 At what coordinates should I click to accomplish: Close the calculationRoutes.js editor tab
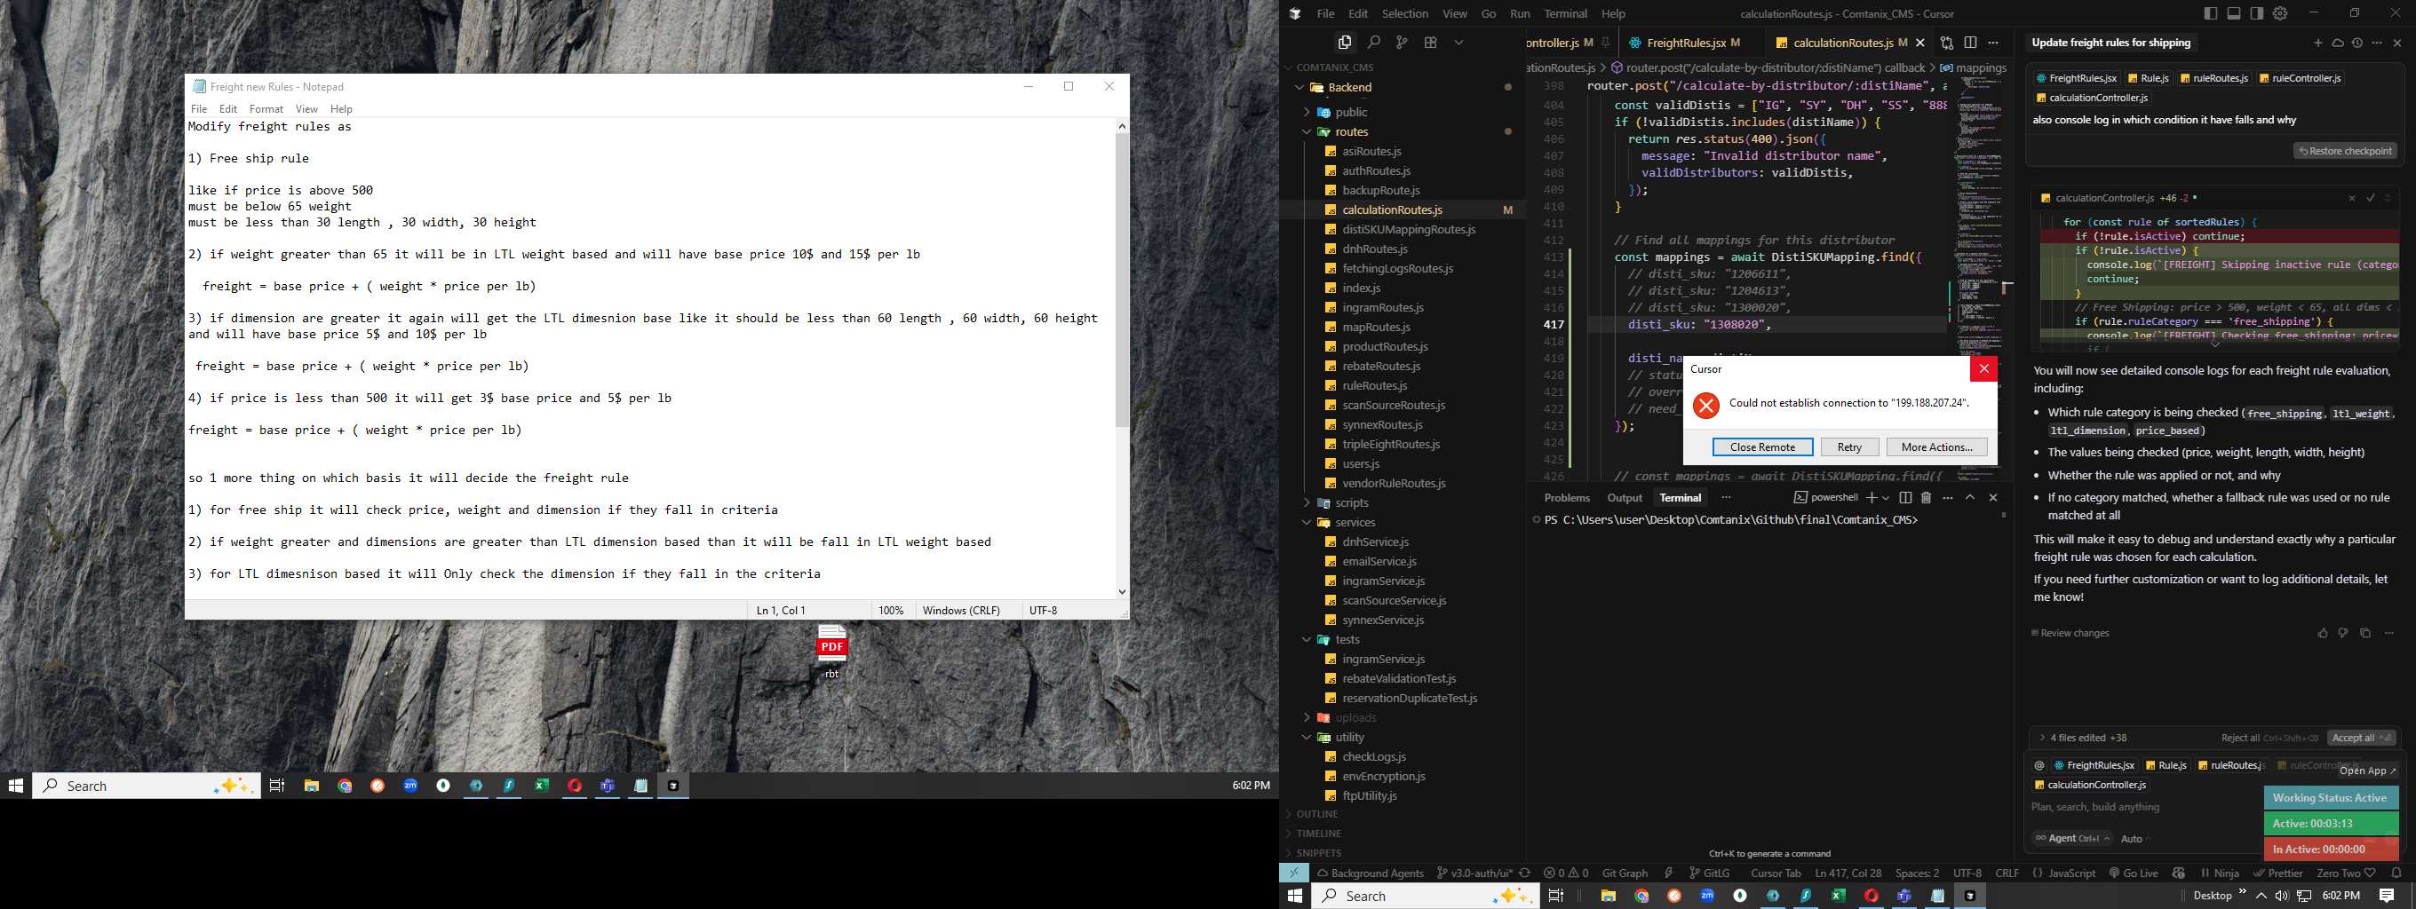click(x=1919, y=43)
